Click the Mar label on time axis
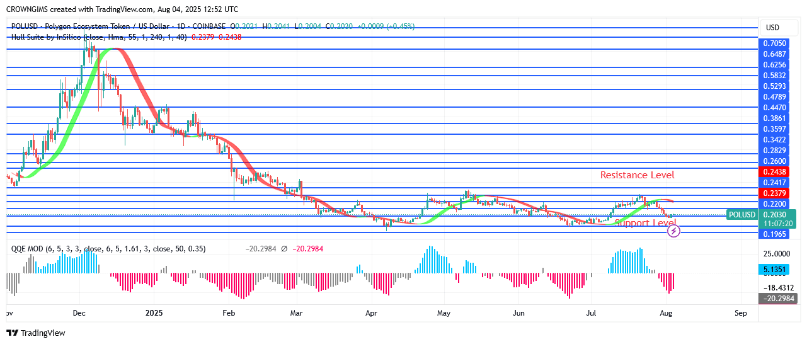The width and height of the screenshot is (807, 344). (x=297, y=312)
